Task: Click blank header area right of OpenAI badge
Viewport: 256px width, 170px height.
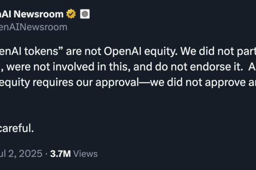Action: coord(171,14)
